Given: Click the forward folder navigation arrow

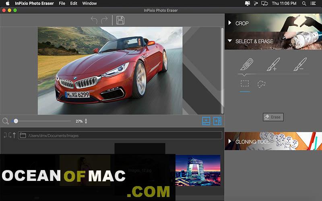Looking at the screenshot, I should point(10,135).
